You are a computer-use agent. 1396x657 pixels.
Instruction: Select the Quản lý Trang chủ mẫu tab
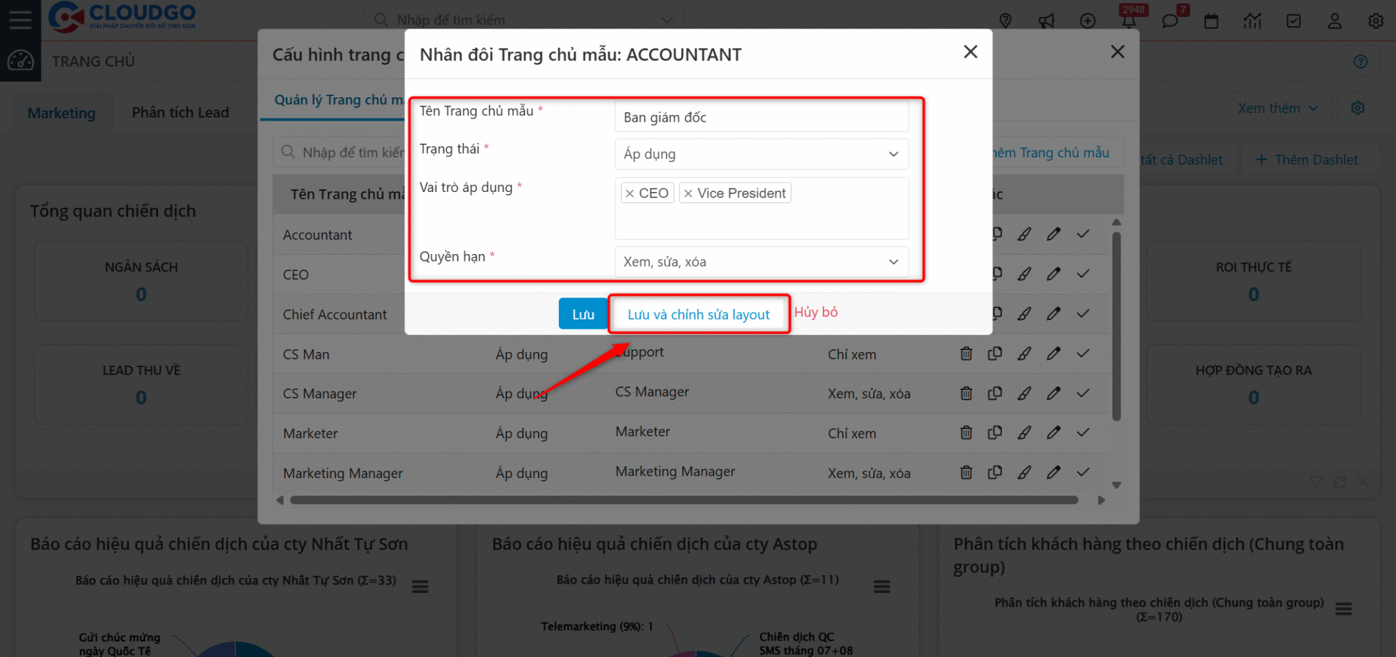339,100
